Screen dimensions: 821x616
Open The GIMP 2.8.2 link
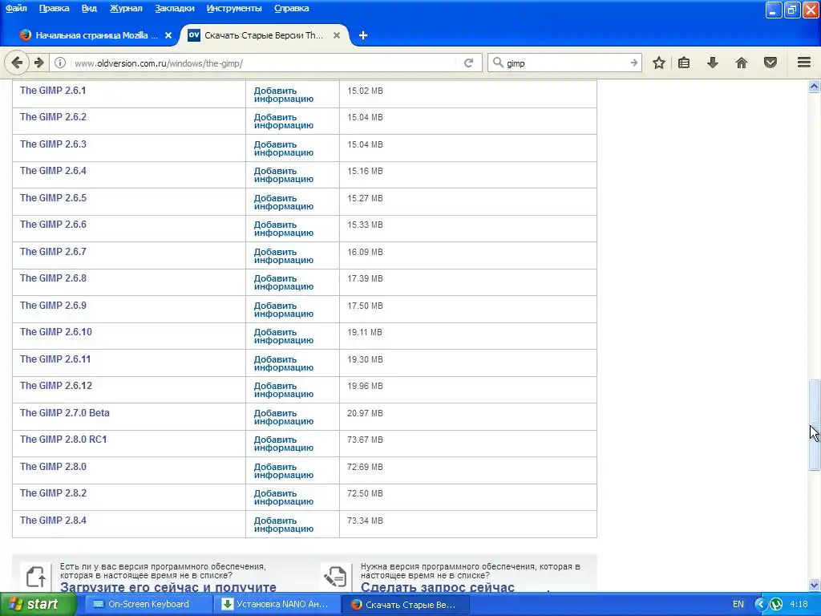[53, 493]
